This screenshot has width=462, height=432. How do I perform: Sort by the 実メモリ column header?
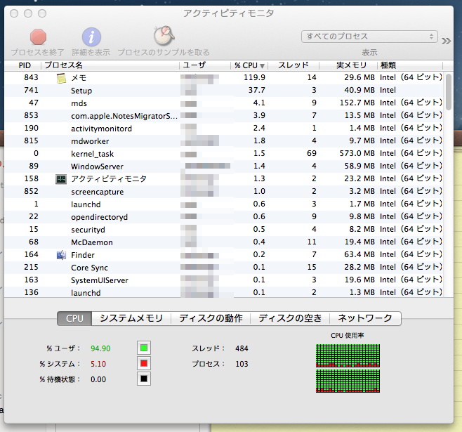click(348, 65)
